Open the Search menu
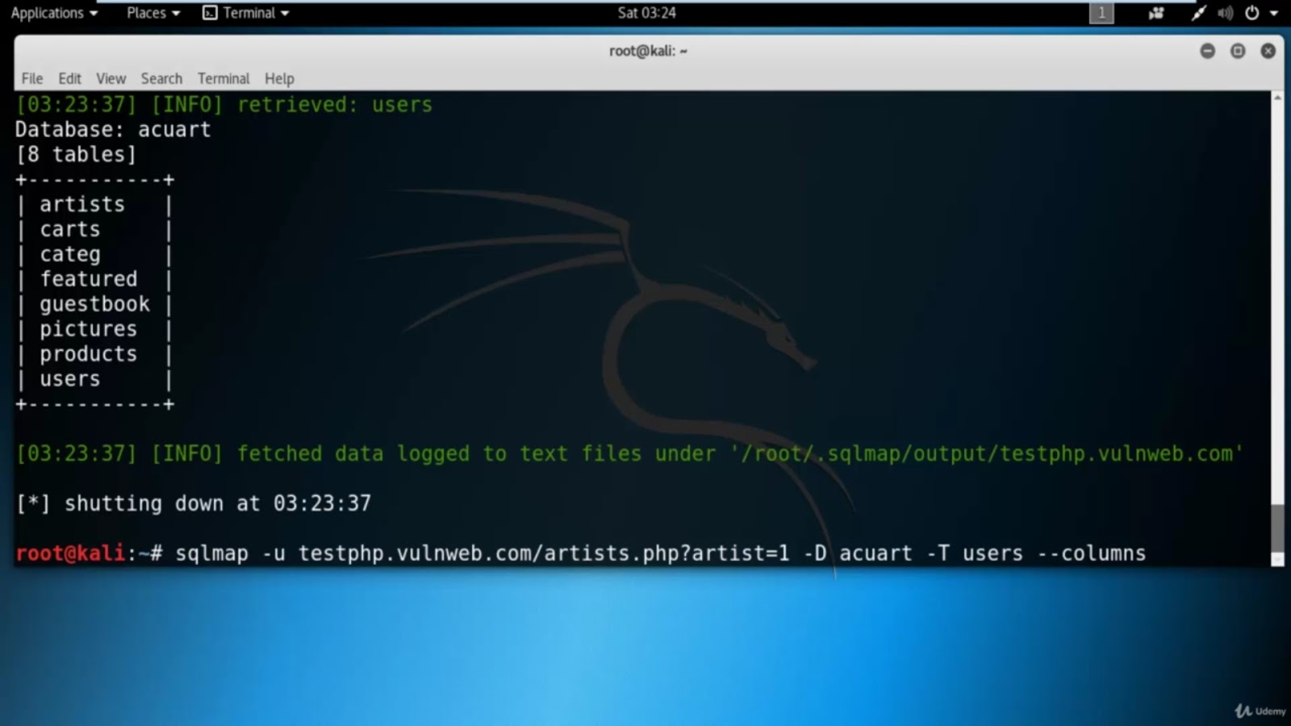Screen dimensions: 1291x726 tap(161, 78)
